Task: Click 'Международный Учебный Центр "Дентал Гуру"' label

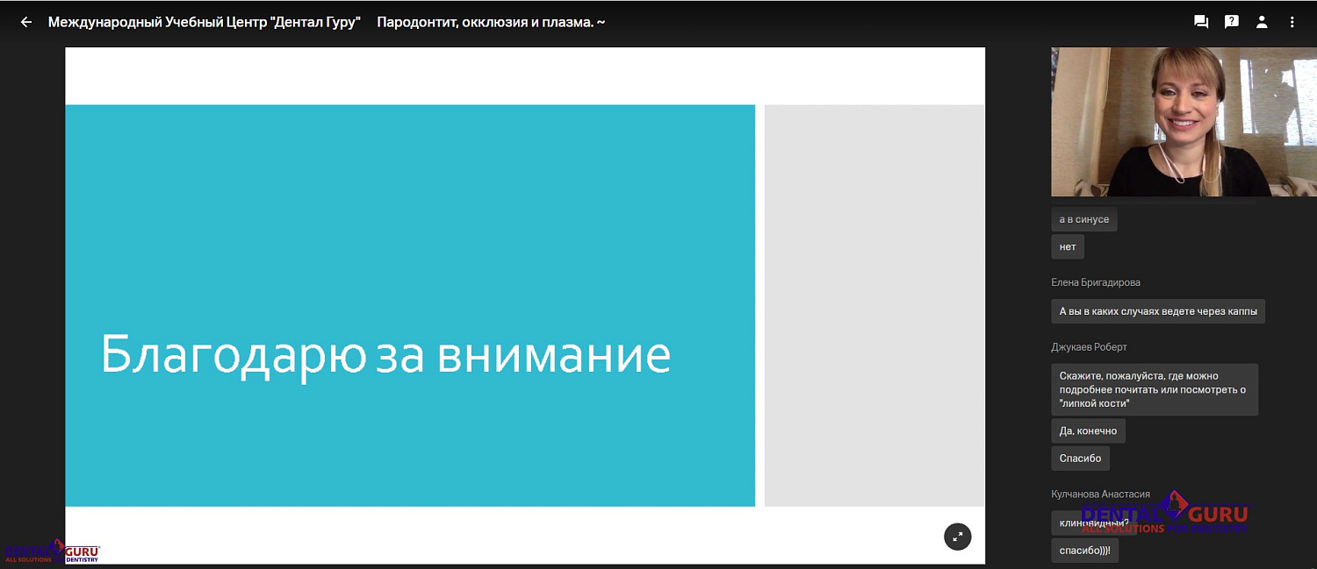Action: point(205,22)
